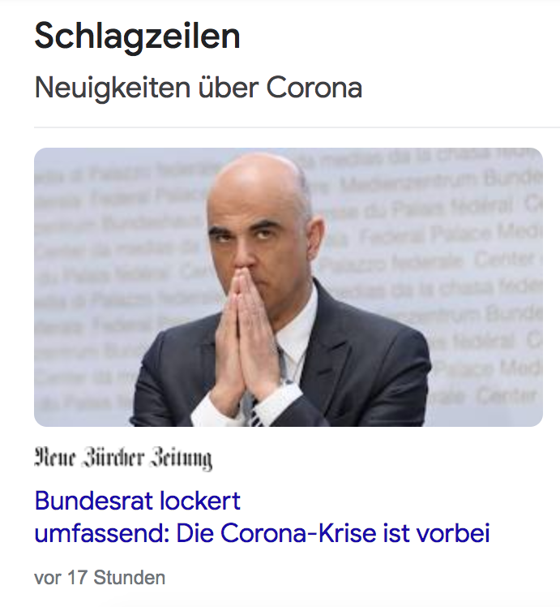The image size is (560, 607).
Task: Click the word Corona in the subtitle
Action: [314, 88]
